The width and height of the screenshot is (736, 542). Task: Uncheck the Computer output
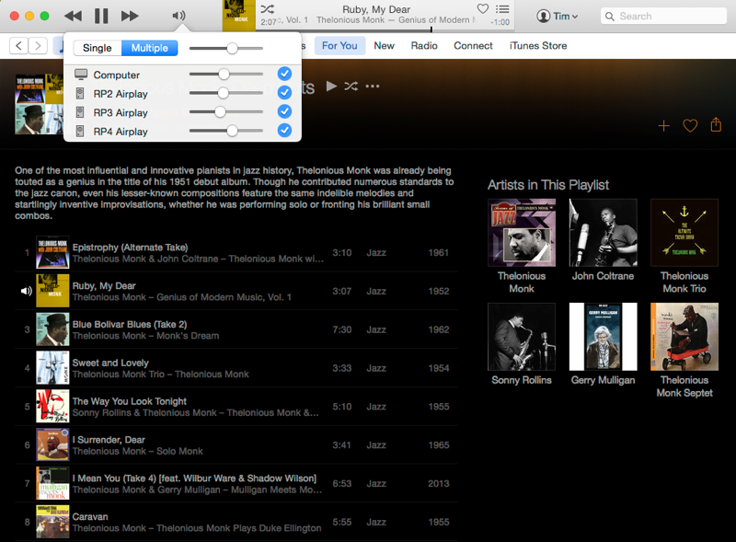pyautogui.click(x=284, y=74)
